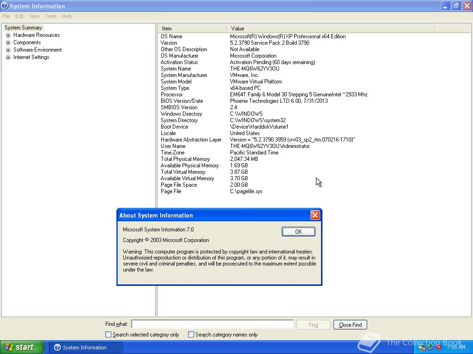Open the Windows start menu
The height and width of the screenshot is (354, 473).
(22, 348)
